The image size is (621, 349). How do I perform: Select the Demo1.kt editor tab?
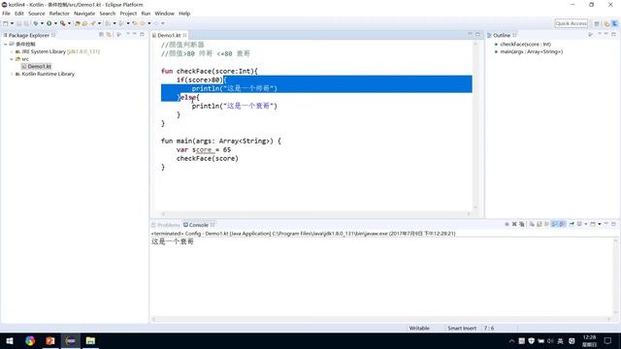[169, 35]
